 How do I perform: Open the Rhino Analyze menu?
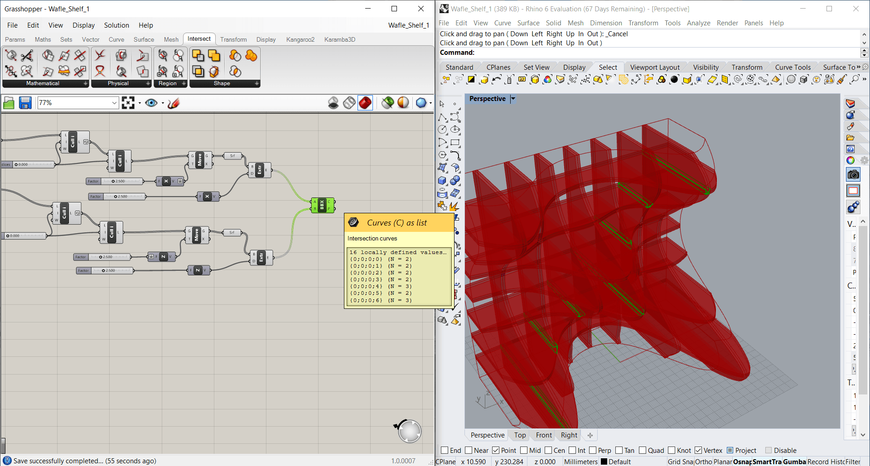click(698, 23)
